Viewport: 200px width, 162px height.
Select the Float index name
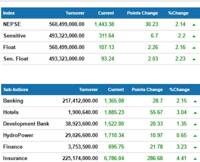(x=9, y=47)
